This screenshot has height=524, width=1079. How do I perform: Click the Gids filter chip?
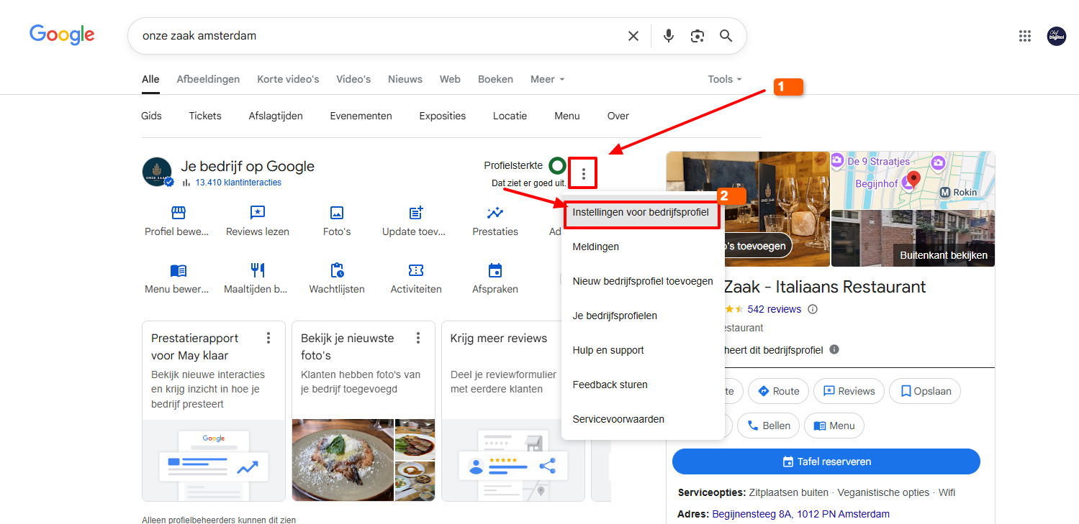[151, 116]
